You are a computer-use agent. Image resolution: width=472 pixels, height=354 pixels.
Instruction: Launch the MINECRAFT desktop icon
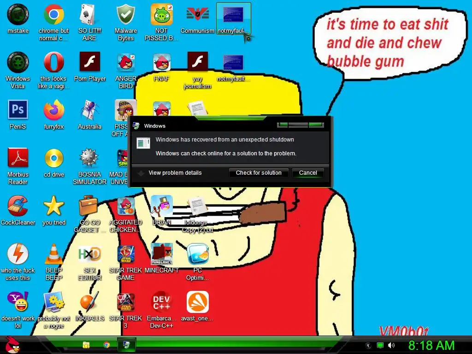[161, 258]
